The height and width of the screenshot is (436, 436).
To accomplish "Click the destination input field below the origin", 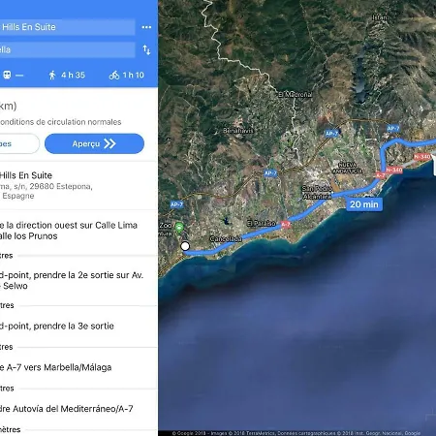I will point(68,49).
